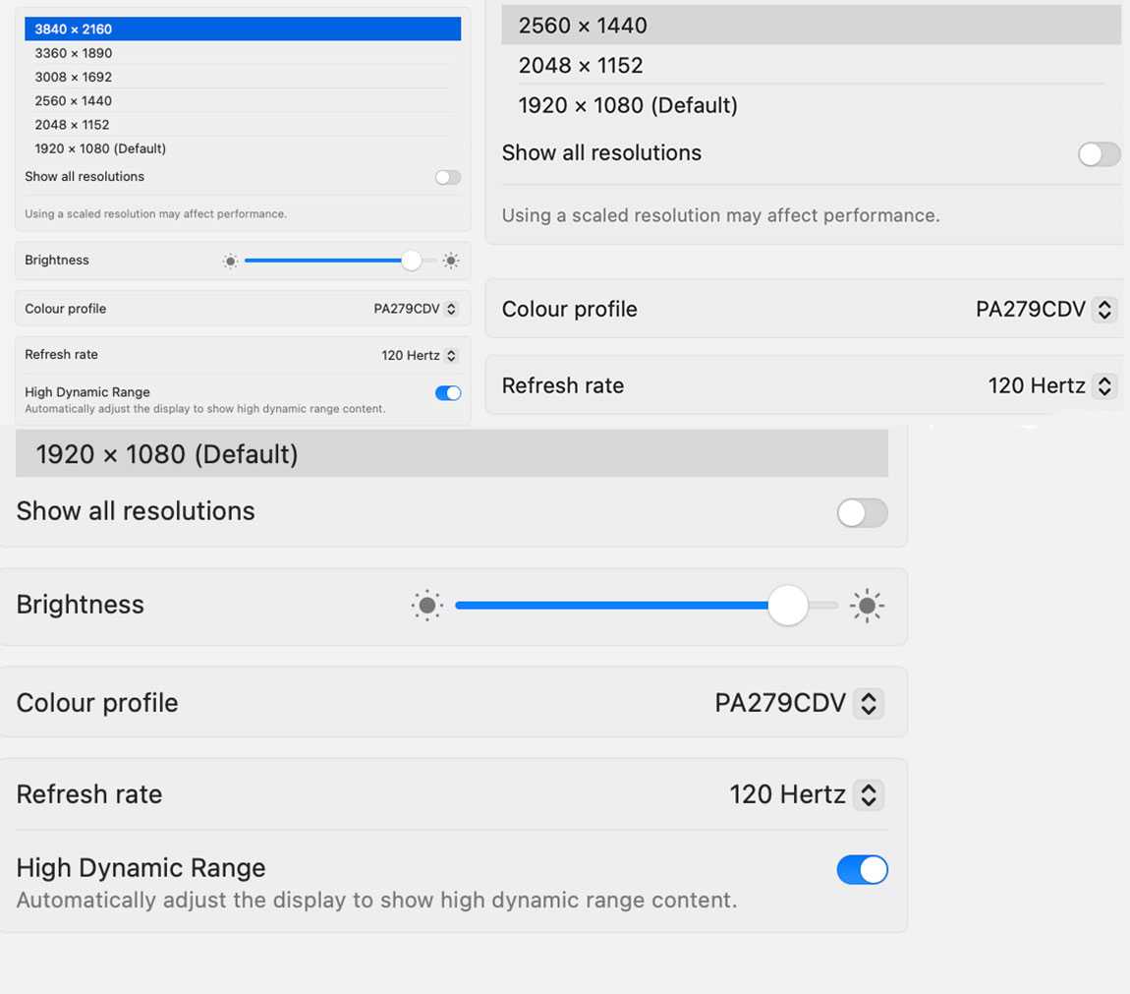Click the large Brightness slider in the bottom panel
The height and width of the screenshot is (994, 1130).
pyautogui.click(x=647, y=606)
